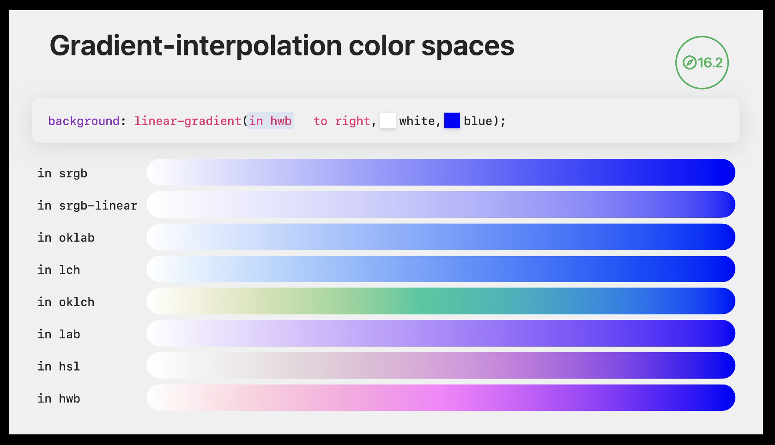
Task: Click the 'in srgb-linear' gradient bar
Action: 441,204
